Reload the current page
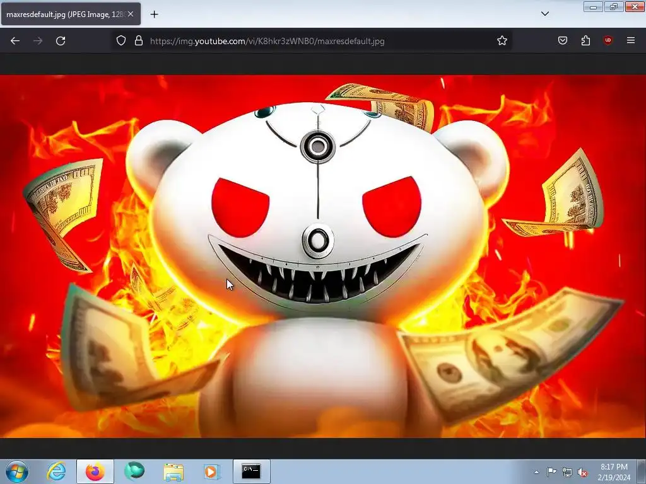This screenshot has width=646, height=484. pos(61,41)
